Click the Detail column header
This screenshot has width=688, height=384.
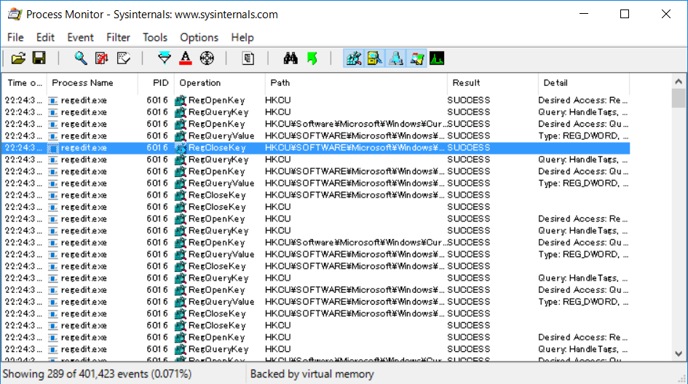click(584, 83)
